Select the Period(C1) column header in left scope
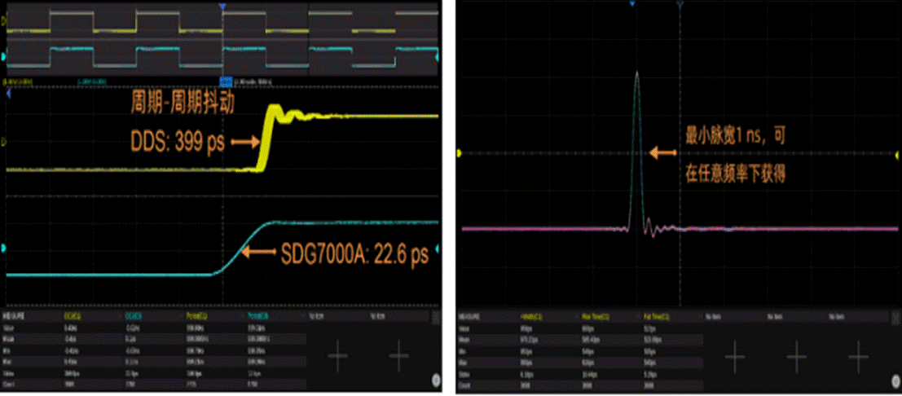The height and width of the screenshot is (396, 902). [196, 316]
